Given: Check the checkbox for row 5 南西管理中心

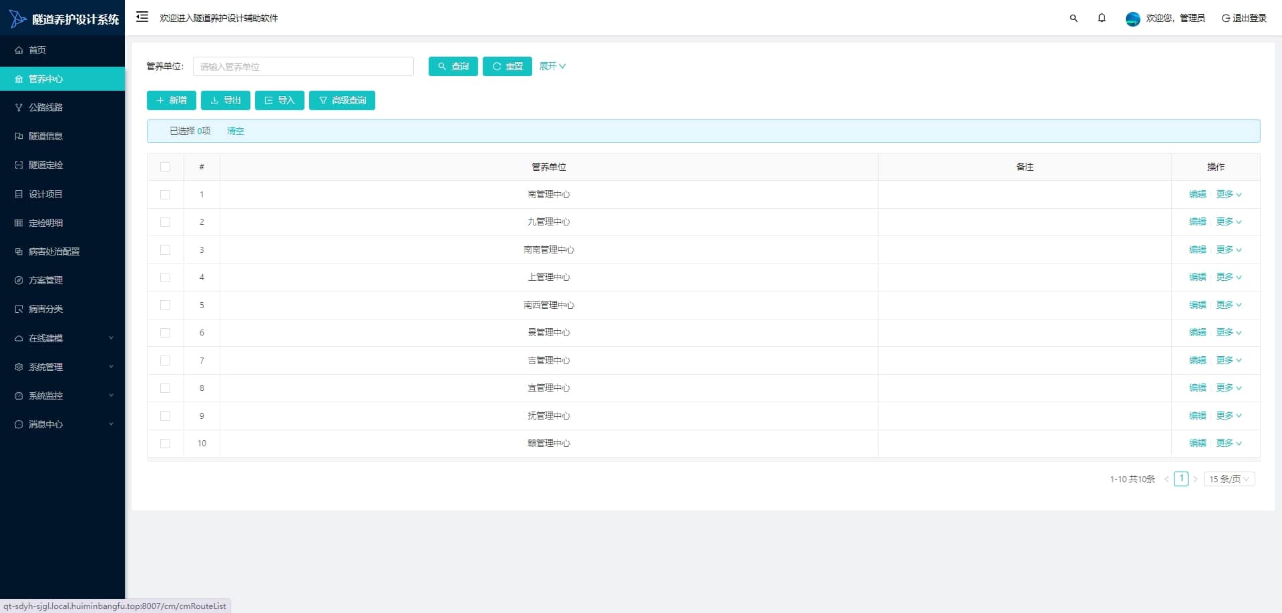Looking at the screenshot, I should [x=166, y=305].
